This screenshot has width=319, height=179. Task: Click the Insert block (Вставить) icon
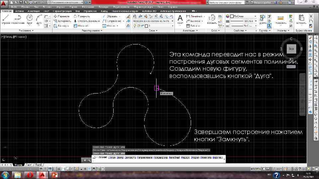212,18
